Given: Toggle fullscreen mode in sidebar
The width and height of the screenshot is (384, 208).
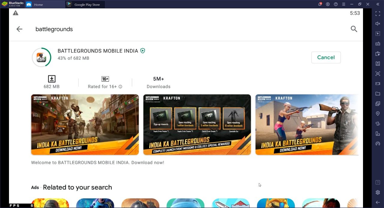Looking at the screenshot, I should pos(378,14).
